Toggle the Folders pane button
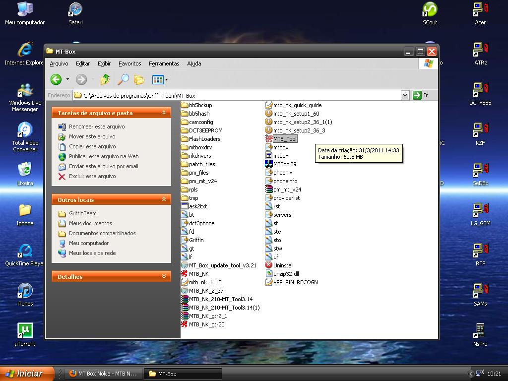 click(x=139, y=79)
